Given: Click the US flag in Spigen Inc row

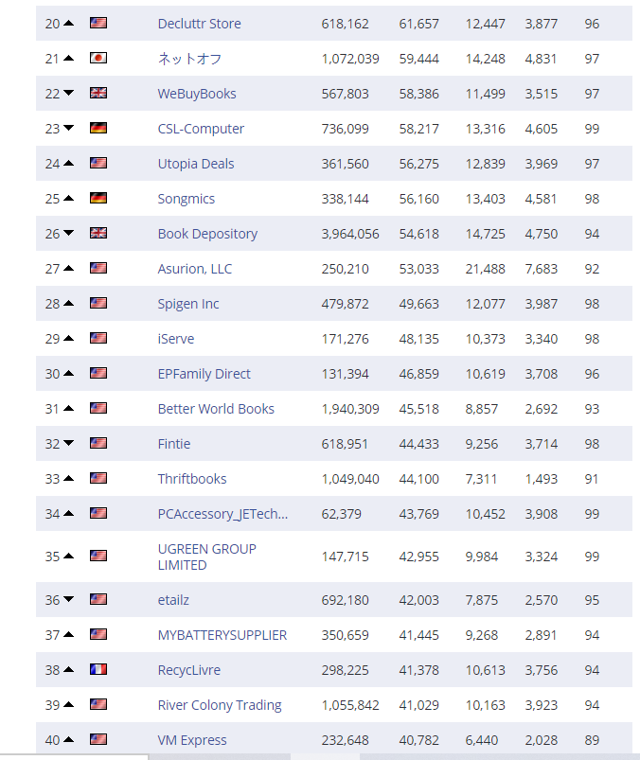Looking at the screenshot, I should click(98, 304).
